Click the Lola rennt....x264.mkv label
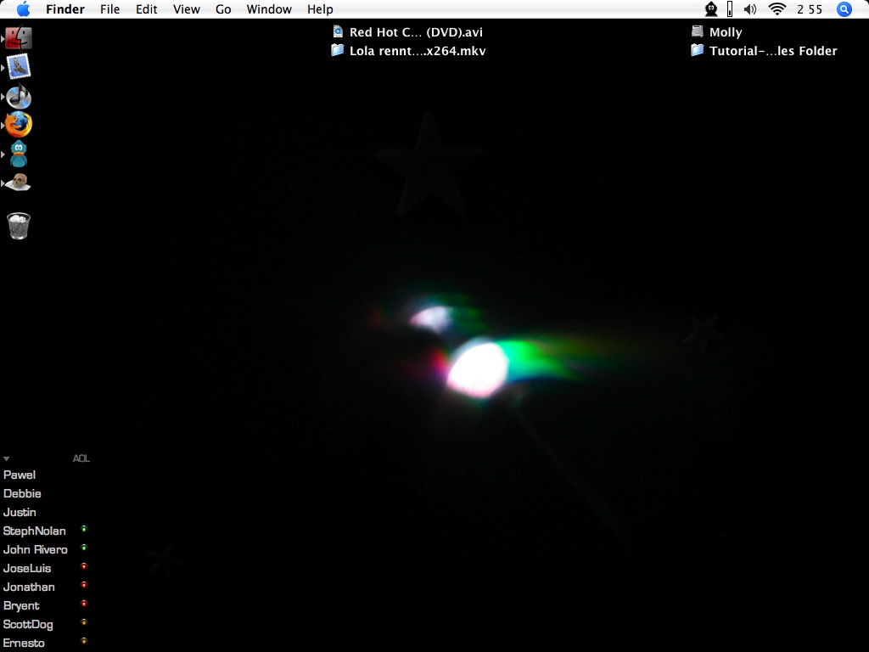Viewport: 869px width, 652px height. click(x=418, y=51)
